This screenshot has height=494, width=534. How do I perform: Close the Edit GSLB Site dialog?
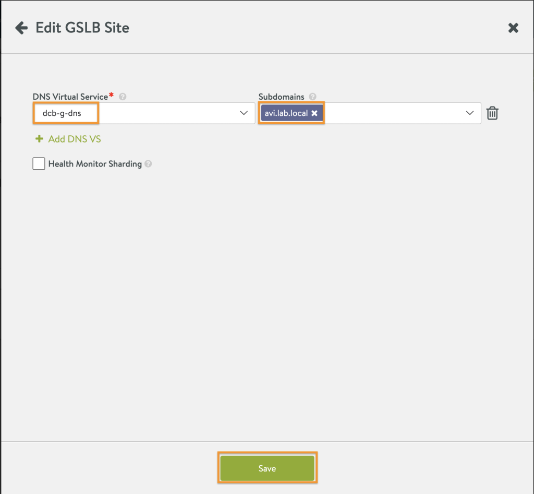coord(513,28)
